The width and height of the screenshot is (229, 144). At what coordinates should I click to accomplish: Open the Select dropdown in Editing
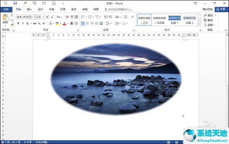click(x=210, y=25)
